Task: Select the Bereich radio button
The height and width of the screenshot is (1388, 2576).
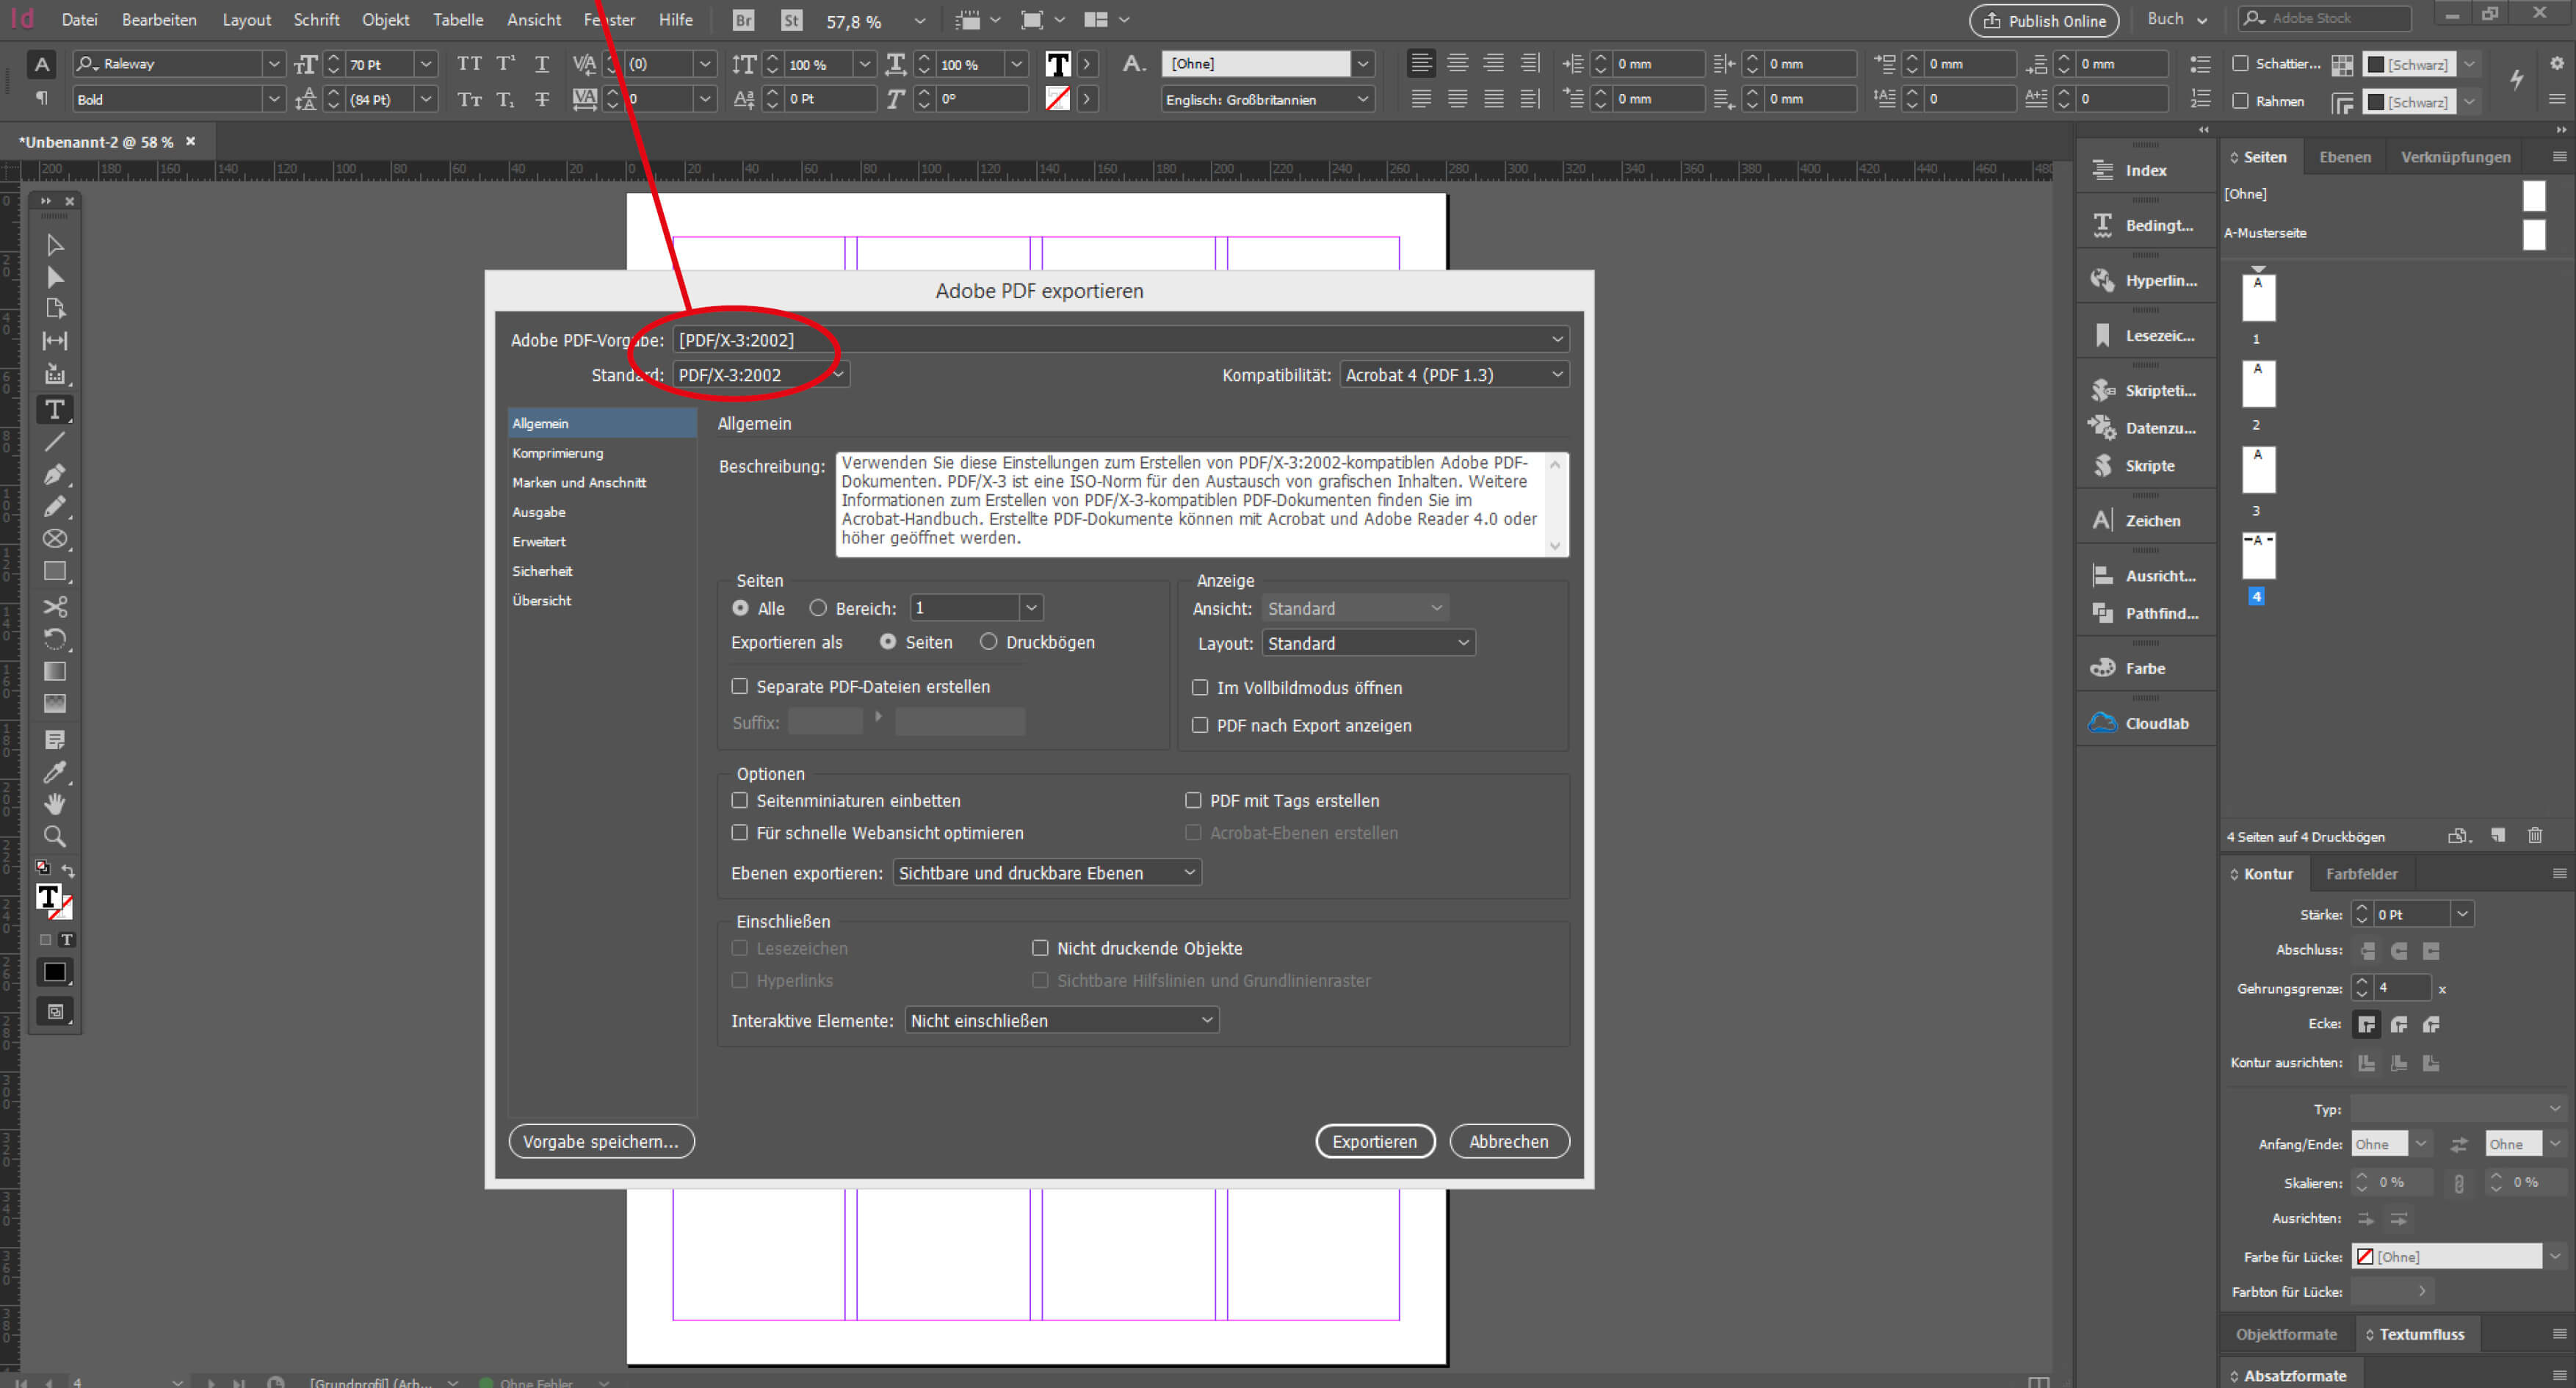Action: (818, 608)
